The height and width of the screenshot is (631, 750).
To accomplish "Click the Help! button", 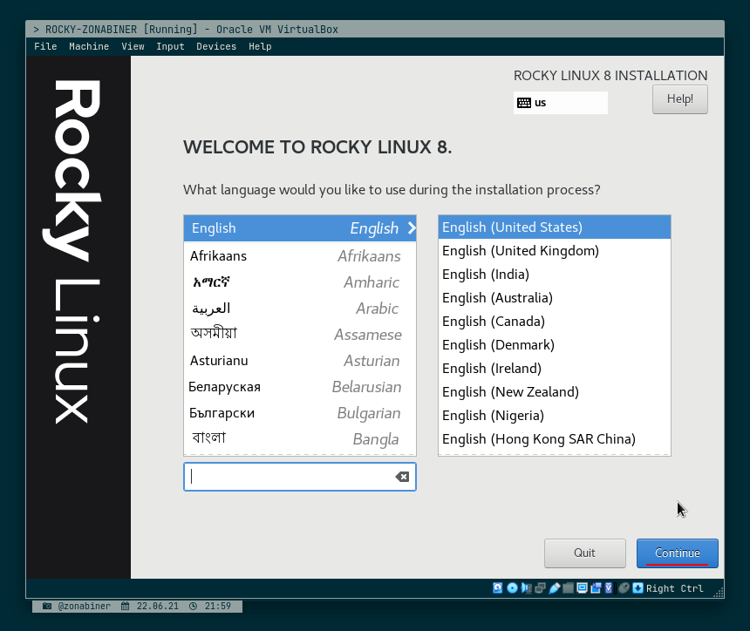I will coord(680,98).
